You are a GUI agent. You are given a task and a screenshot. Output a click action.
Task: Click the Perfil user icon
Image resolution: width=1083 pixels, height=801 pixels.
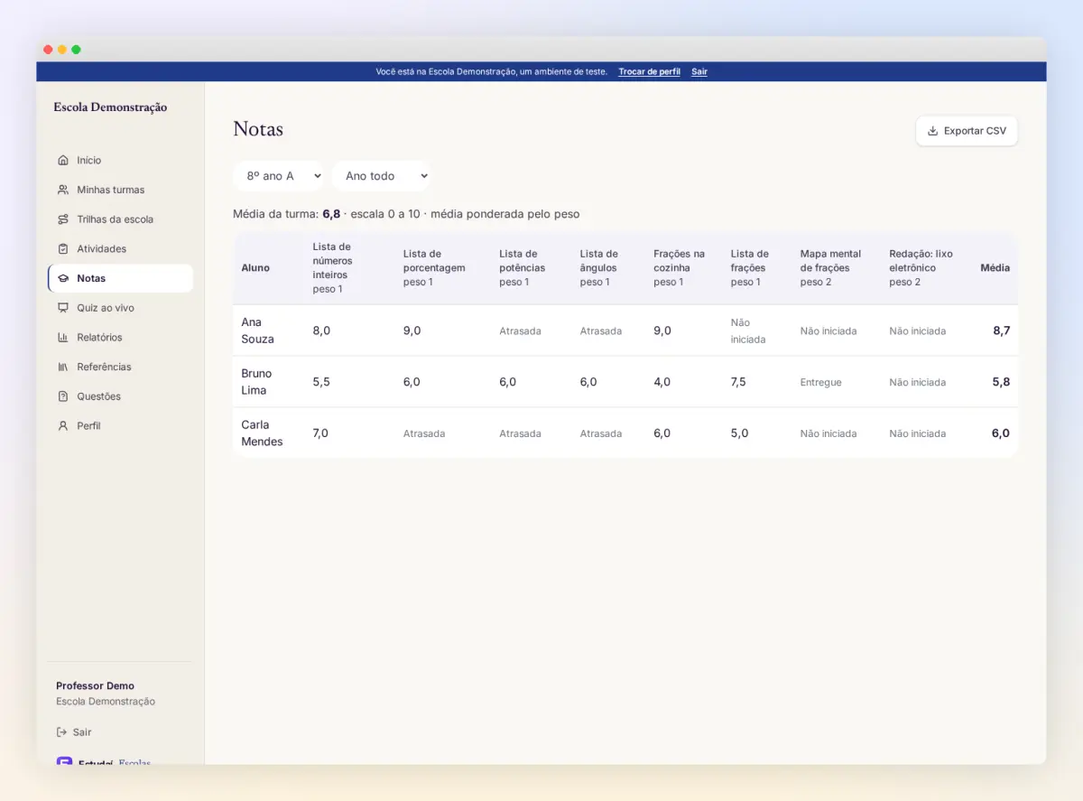point(63,425)
